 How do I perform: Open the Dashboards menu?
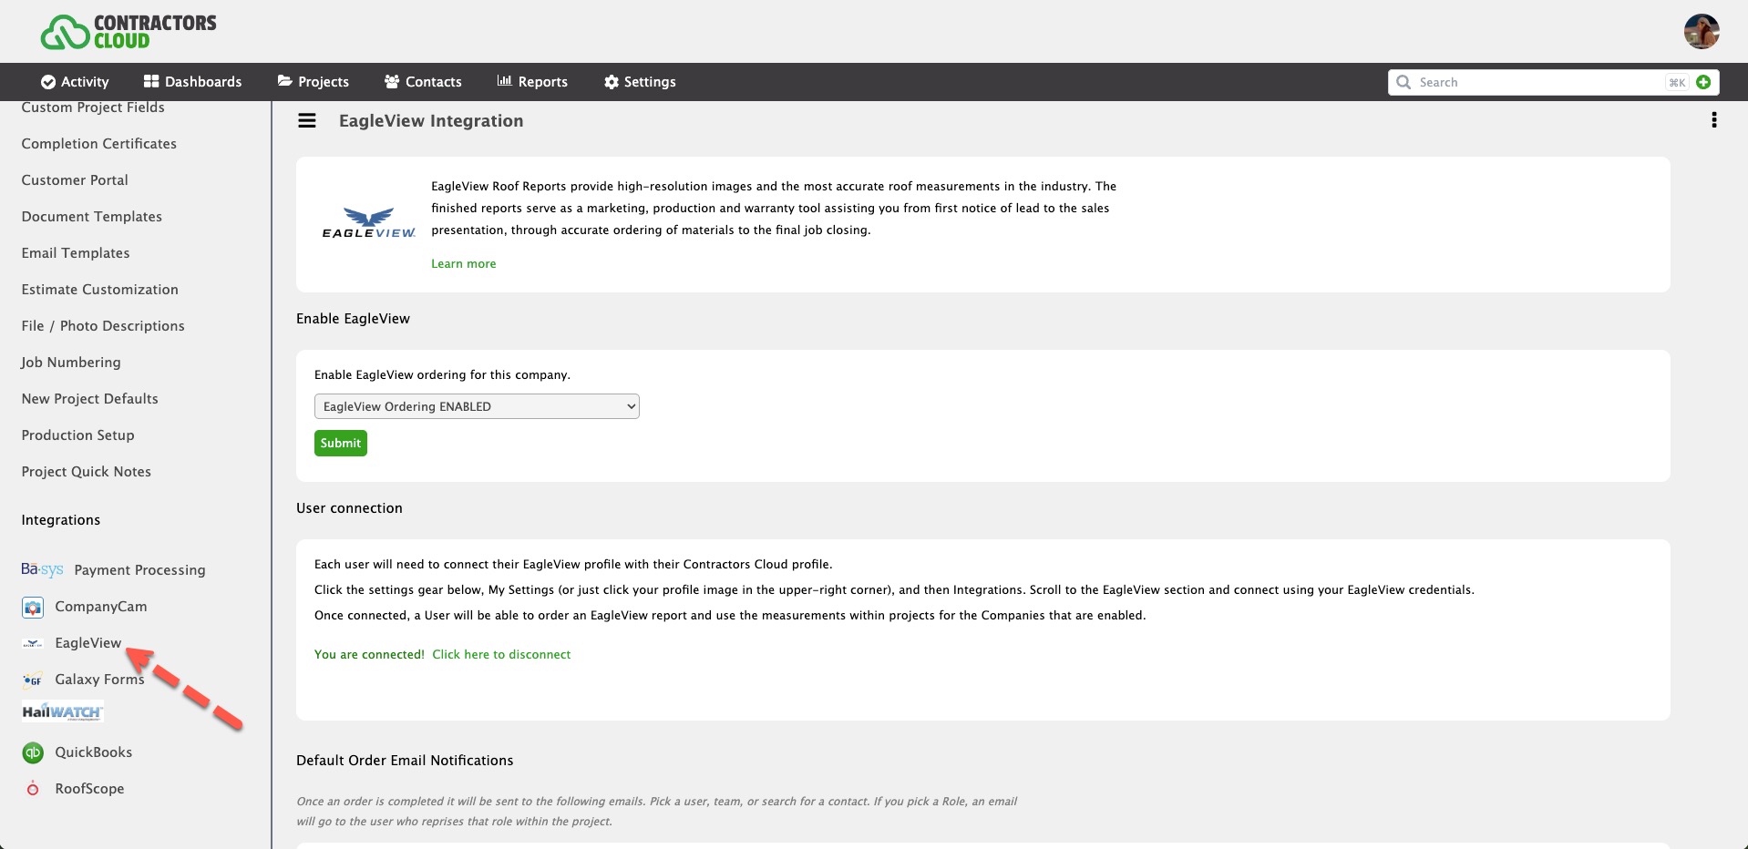point(192,82)
